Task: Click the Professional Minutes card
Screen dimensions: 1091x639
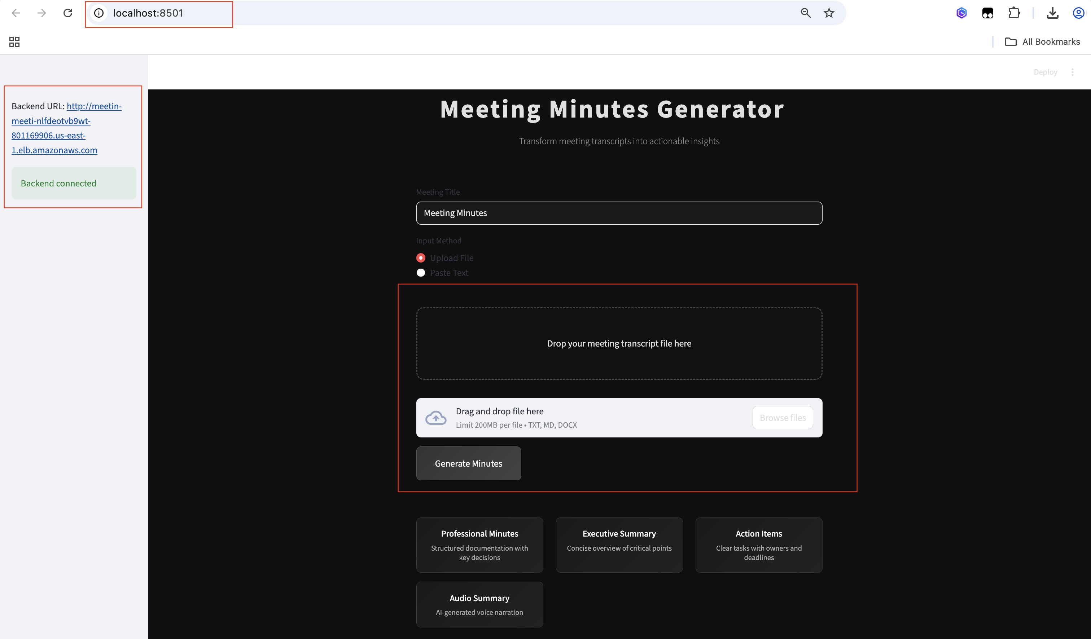Action: click(479, 545)
